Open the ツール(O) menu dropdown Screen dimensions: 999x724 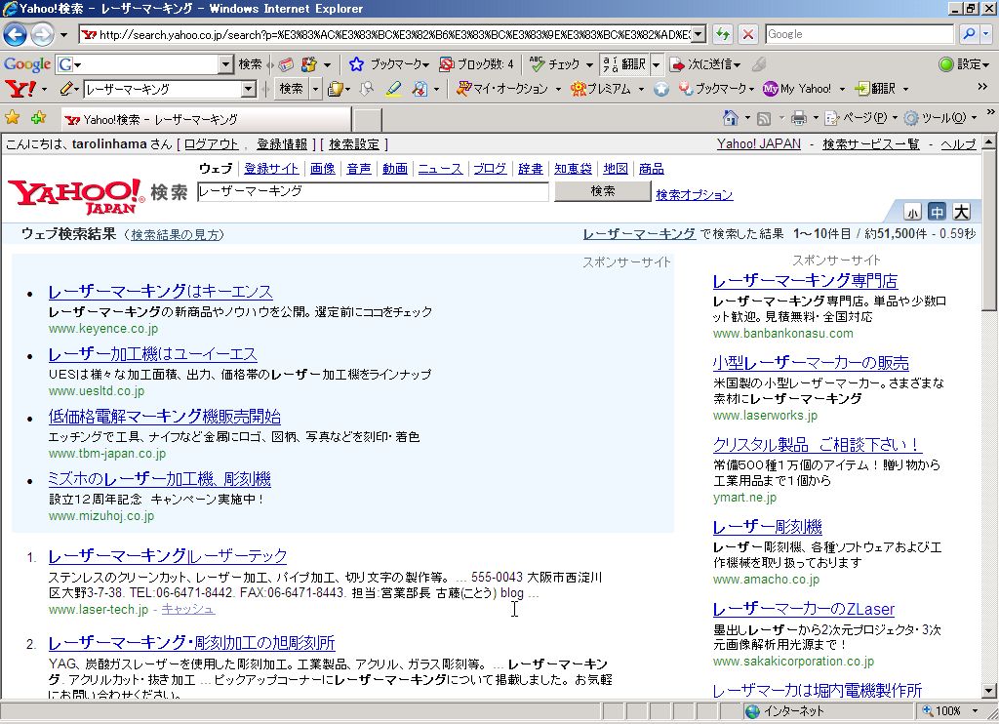click(939, 118)
